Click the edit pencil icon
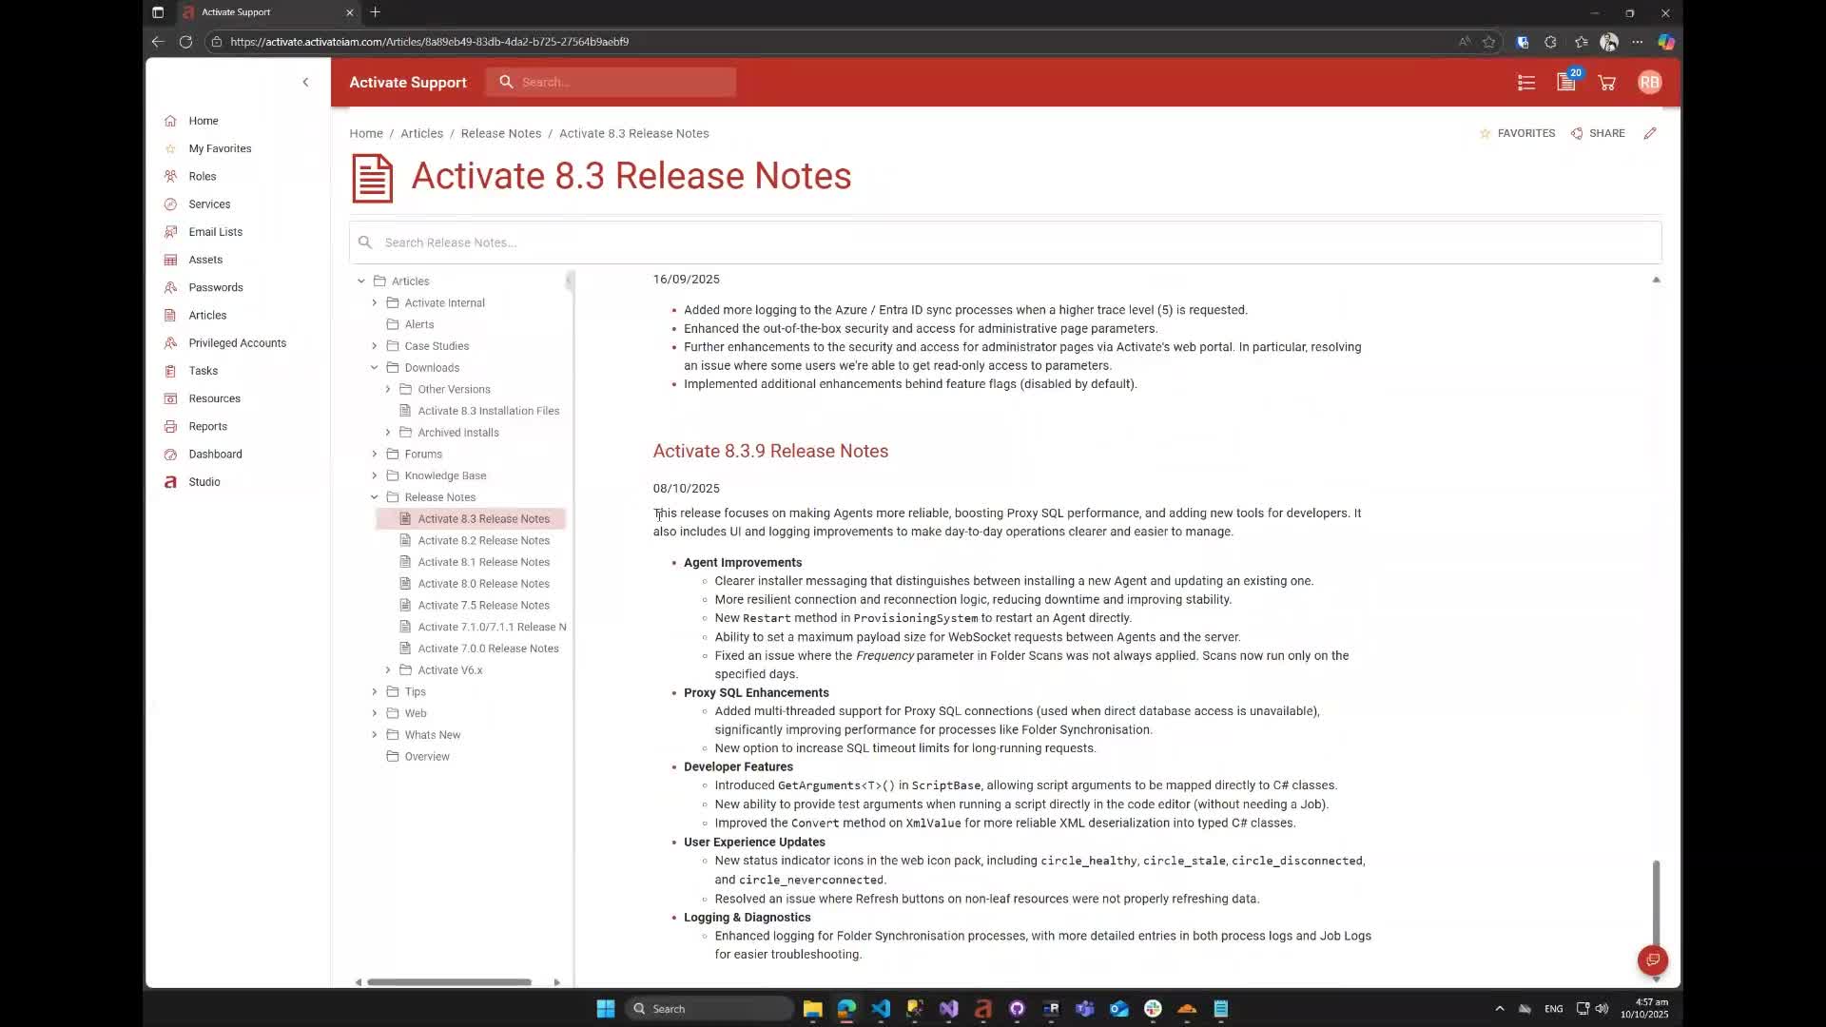The image size is (1826, 1027). [x=1650, y=134]
